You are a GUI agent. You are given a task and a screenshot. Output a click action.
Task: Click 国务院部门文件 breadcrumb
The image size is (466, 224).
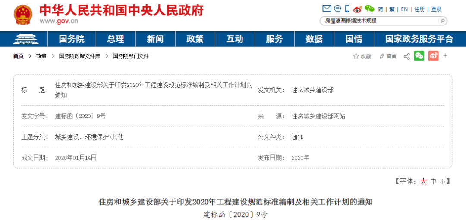pyautogui.click(x=131, y=56)
